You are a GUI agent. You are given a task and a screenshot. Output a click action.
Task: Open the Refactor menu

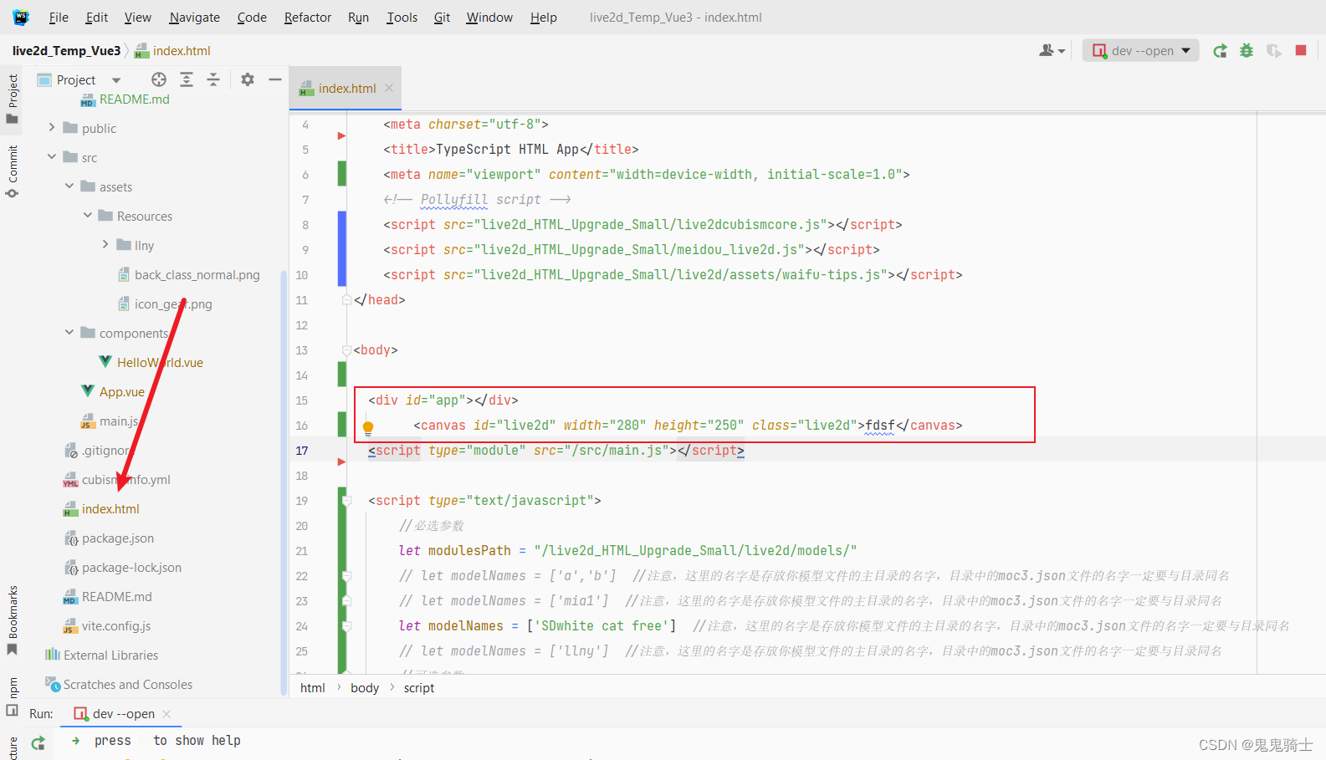(307, 17)
